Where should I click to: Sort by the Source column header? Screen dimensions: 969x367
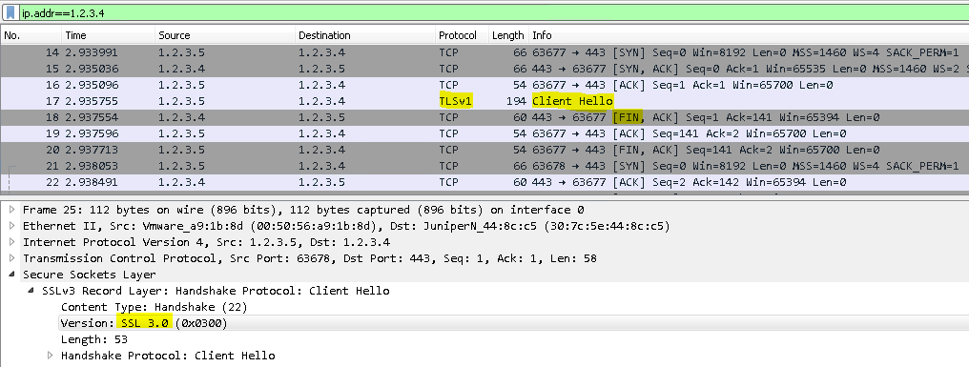tap(224, 35)
